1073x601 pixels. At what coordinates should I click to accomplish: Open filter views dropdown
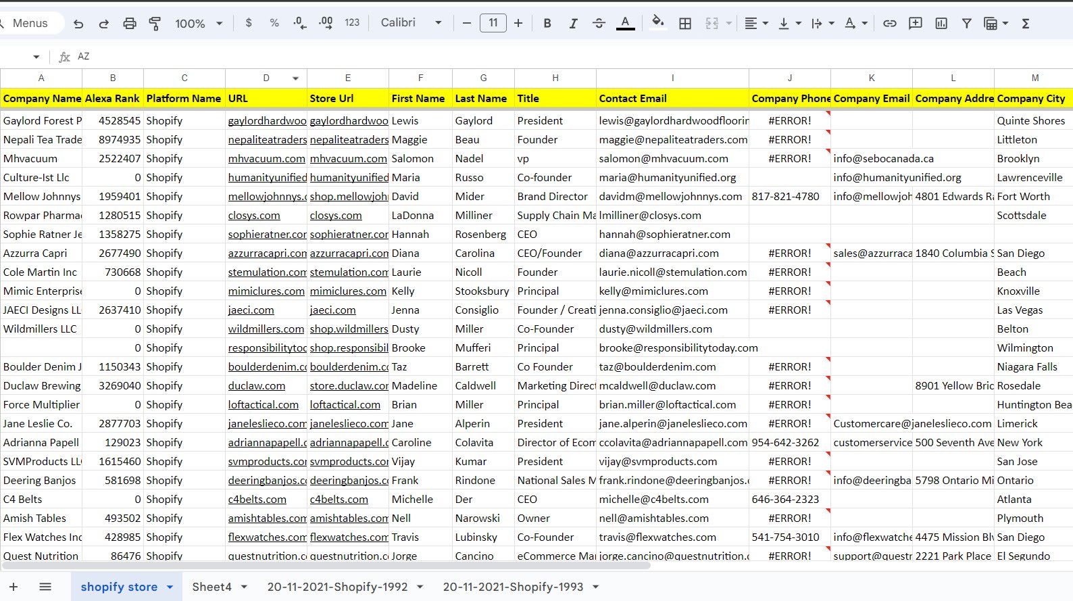(x=997, y=23)
